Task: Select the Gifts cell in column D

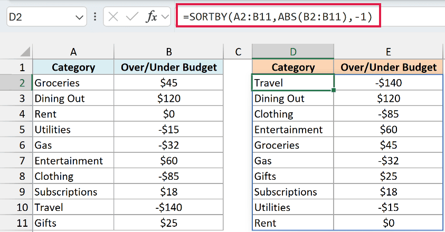Action: click(293, 176)
